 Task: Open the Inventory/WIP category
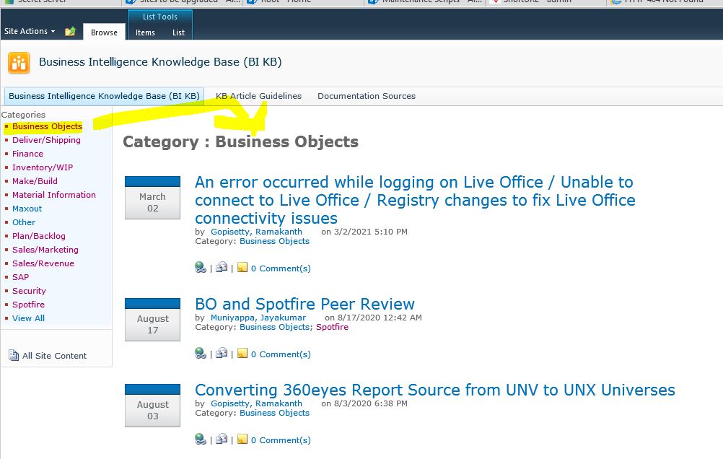pyautogui.click(x=43, y=167)
